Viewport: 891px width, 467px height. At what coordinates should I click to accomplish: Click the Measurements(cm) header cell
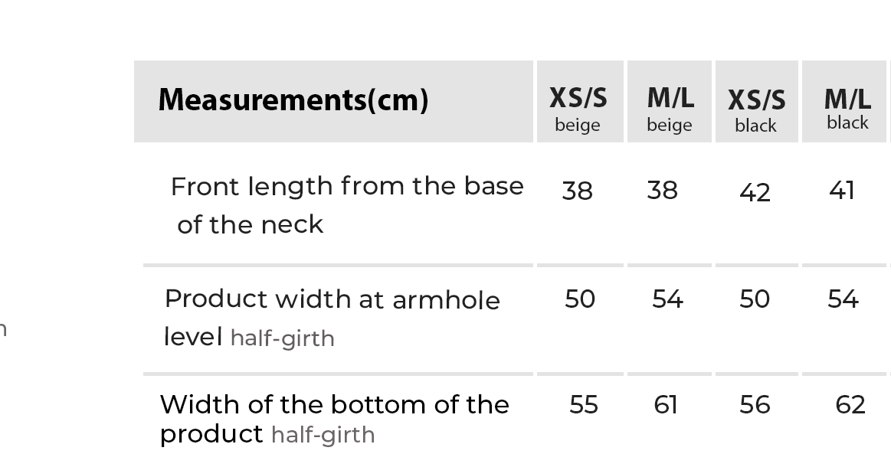click(x=293, y=100)
